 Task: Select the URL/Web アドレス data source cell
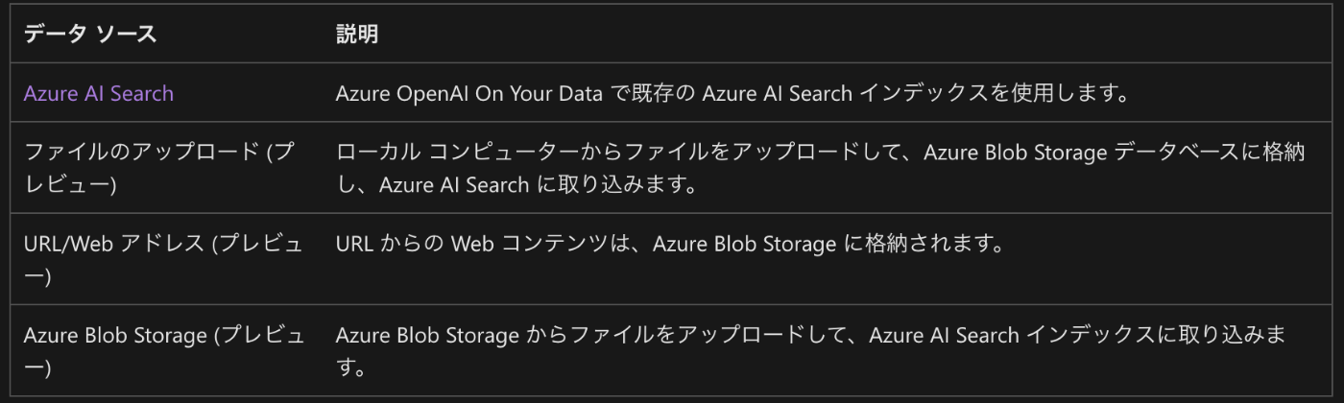click(163, 259)
